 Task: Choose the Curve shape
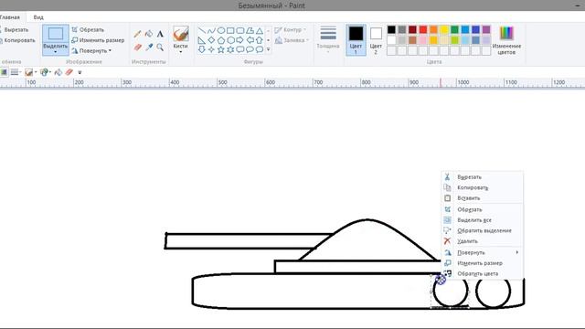click(x=211, y=30)
